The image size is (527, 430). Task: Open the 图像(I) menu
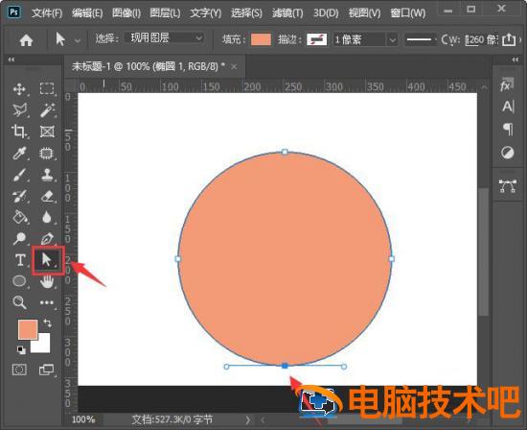[x=126, y=13]
